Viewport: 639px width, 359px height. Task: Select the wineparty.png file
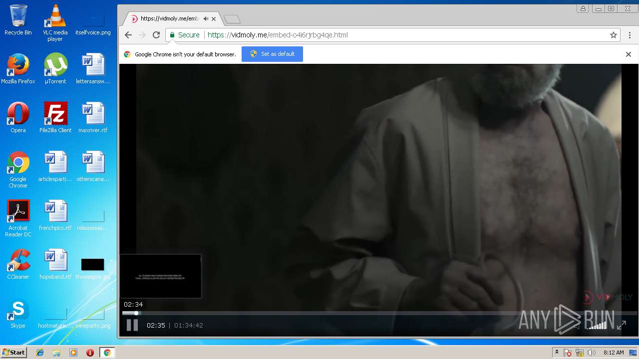coord(93,318)
